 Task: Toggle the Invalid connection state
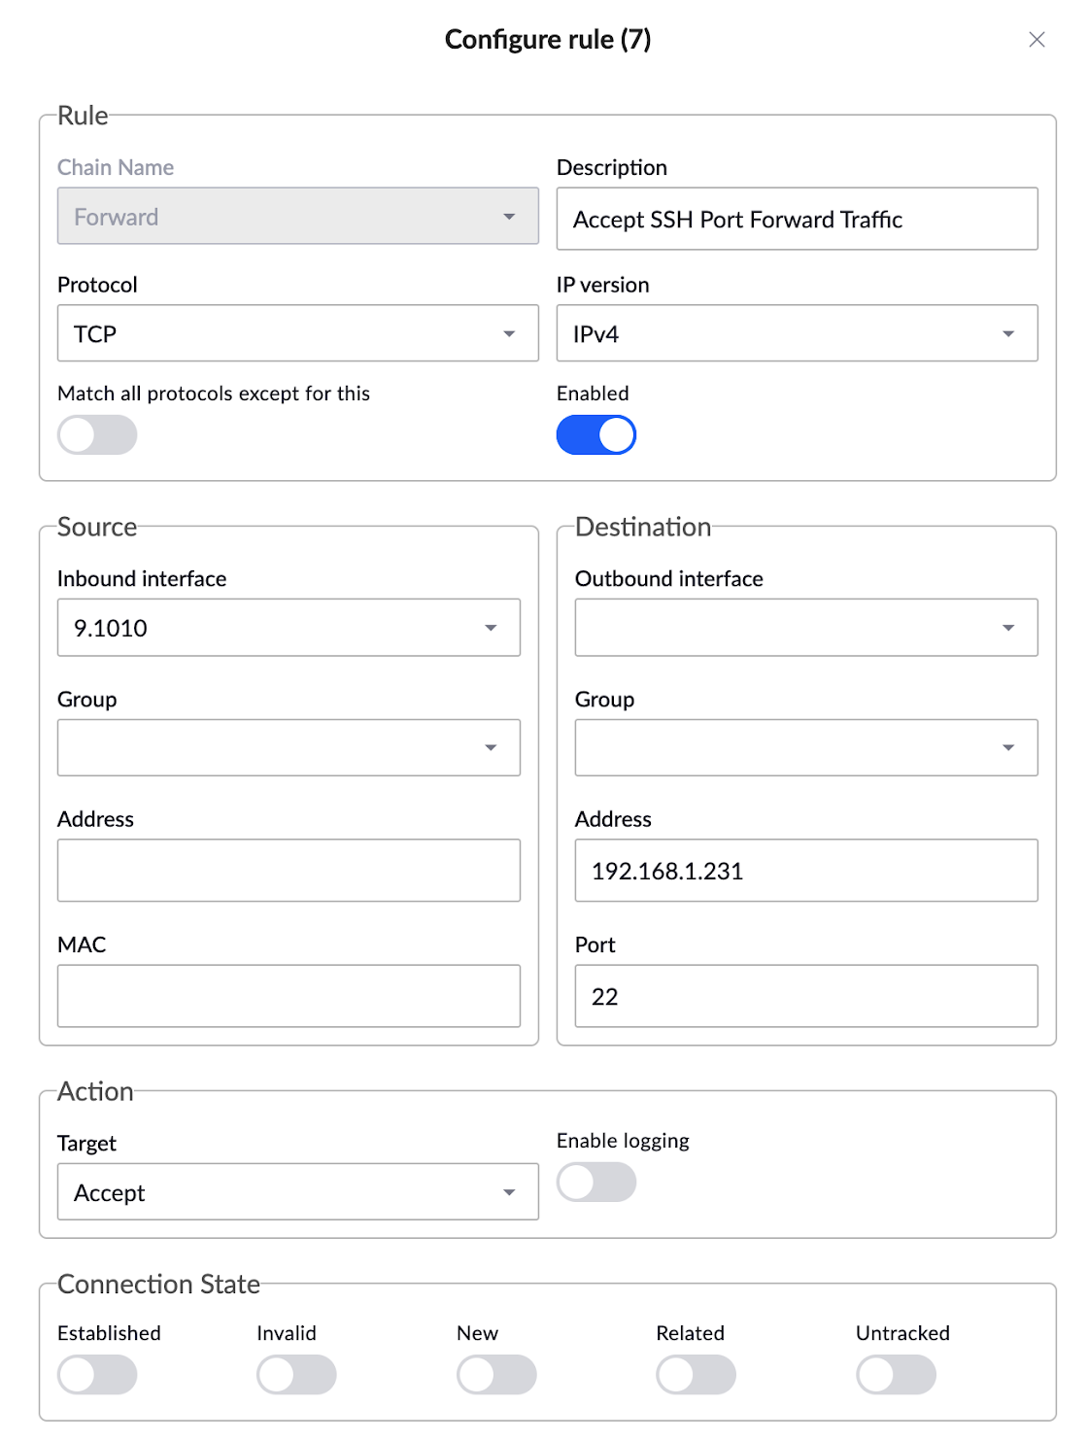tap(296, 1374)
